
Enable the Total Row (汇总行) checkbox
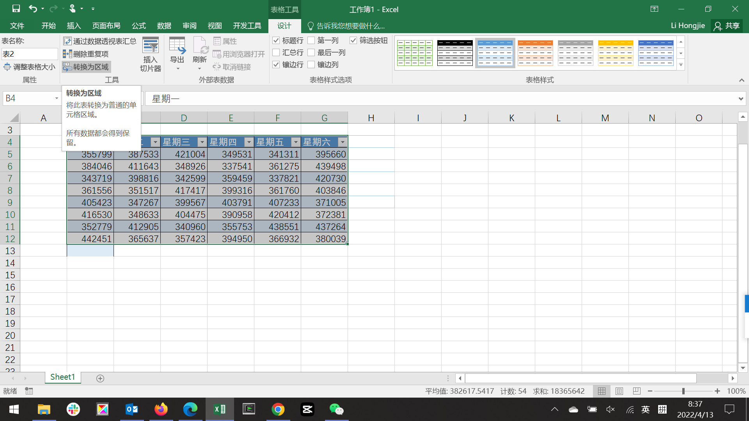click(x=276, y=53)
